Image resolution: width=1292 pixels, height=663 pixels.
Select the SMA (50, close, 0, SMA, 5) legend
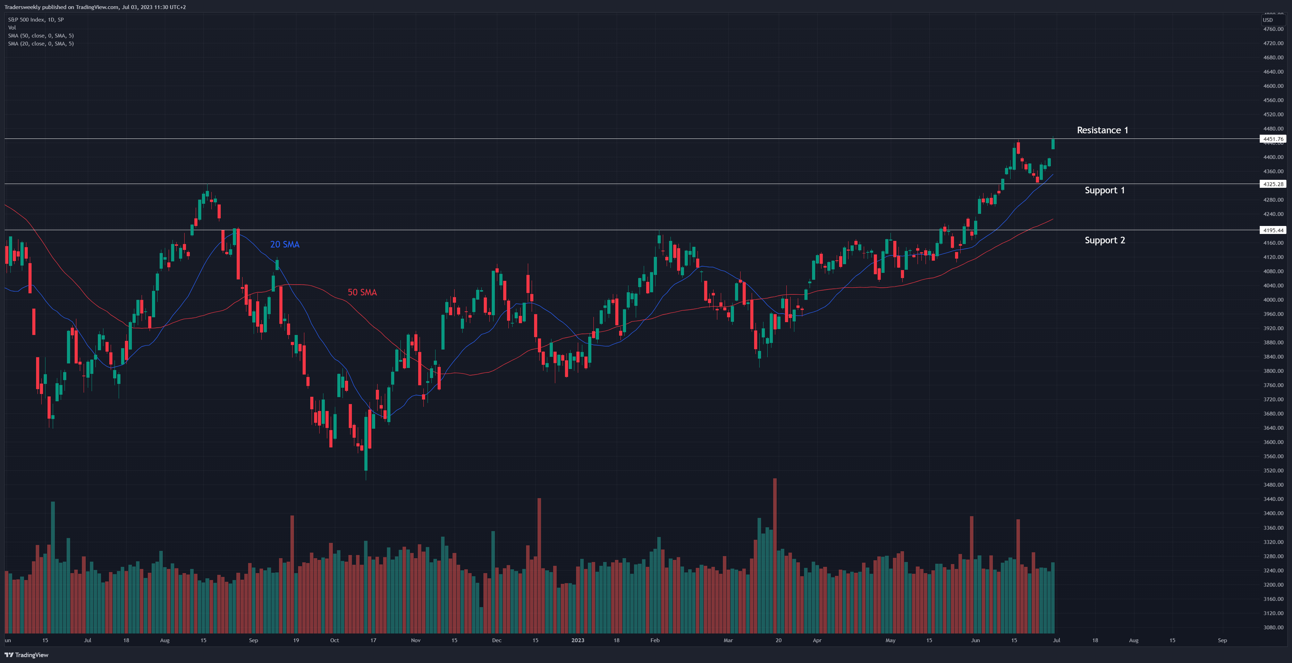[x=41, y=36]
